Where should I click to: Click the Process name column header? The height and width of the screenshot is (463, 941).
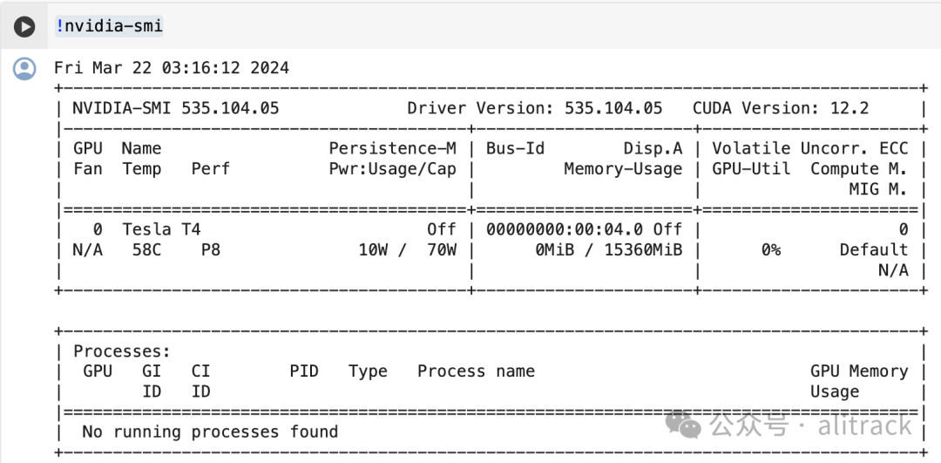coord(476,371)
